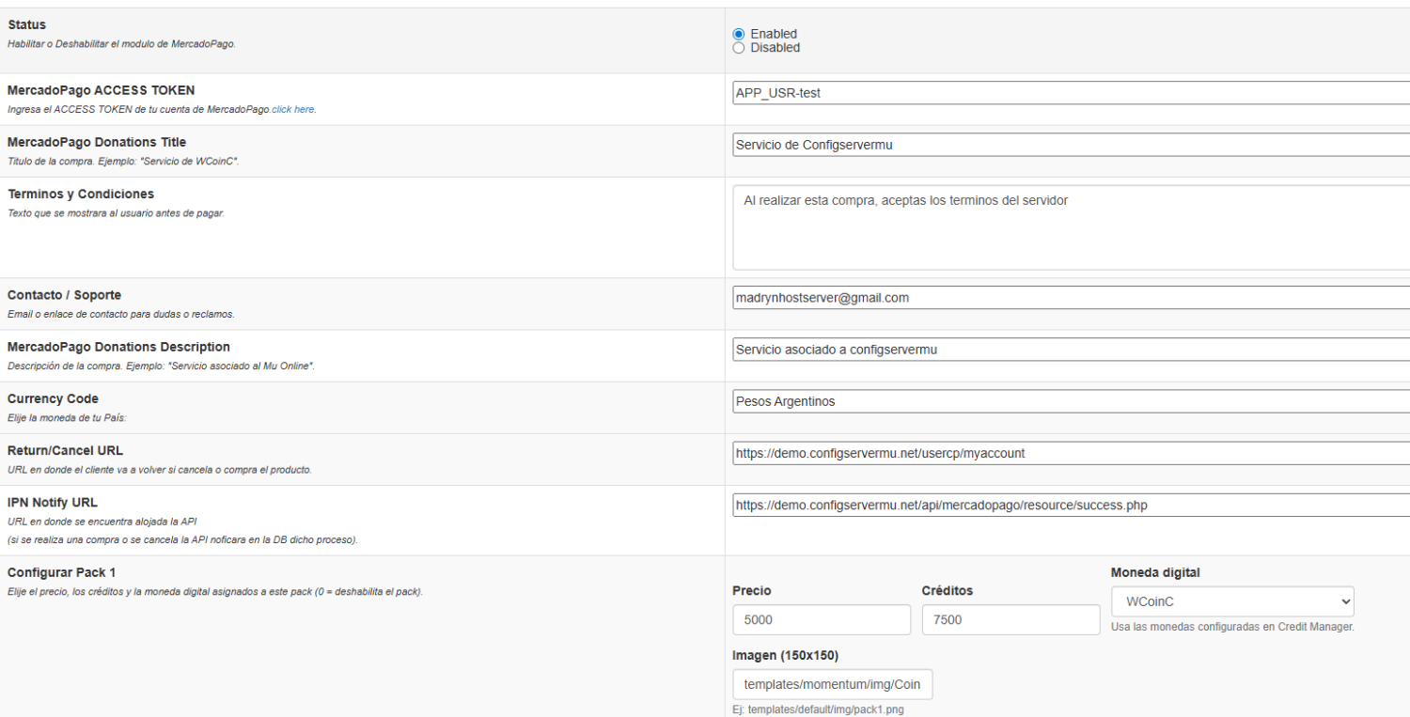
Task: Click the Imagen (150x150) path input
Action: [832, 685]
